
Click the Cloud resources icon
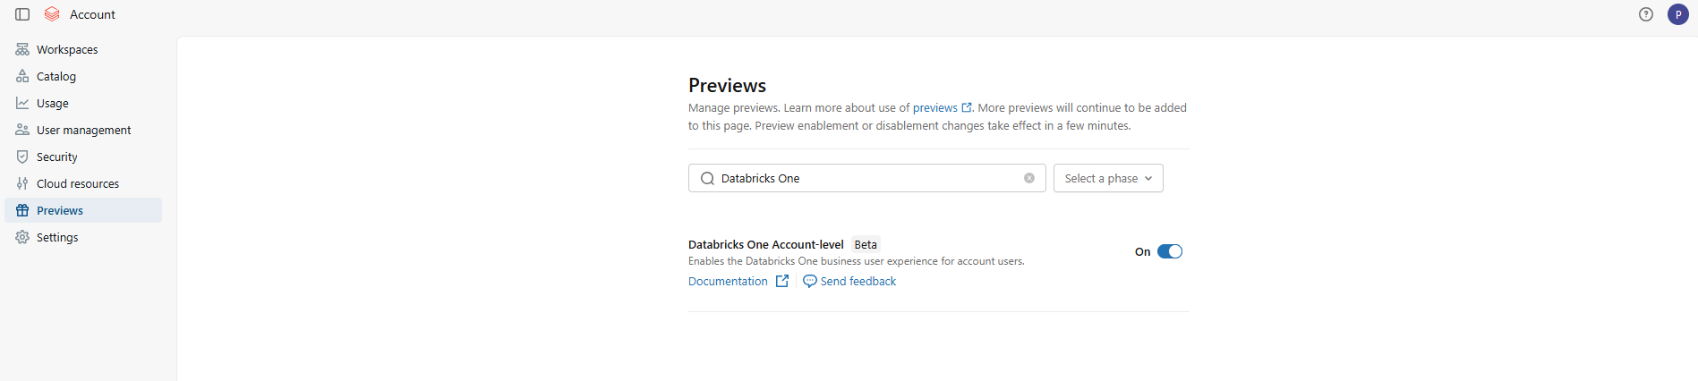22,183
